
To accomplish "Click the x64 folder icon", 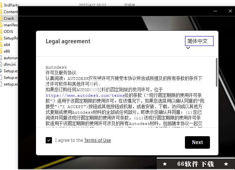I will [1, 45].
